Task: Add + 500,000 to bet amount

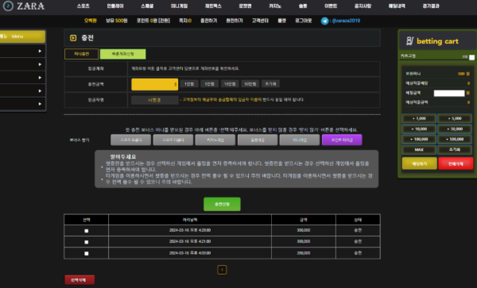Action: pyautogui.click(x=455, y=140)
